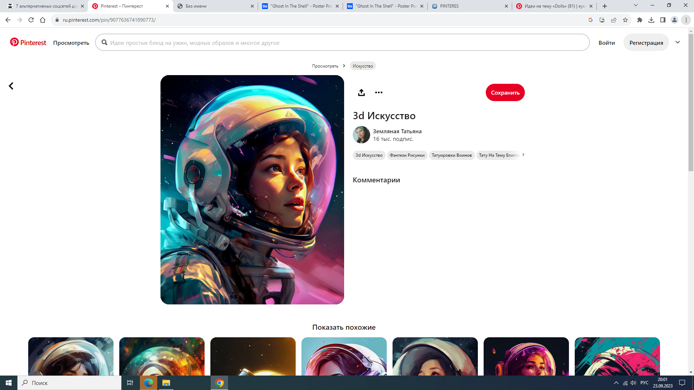Go back using the left arrow on the pin page

(x=11, y=86)
